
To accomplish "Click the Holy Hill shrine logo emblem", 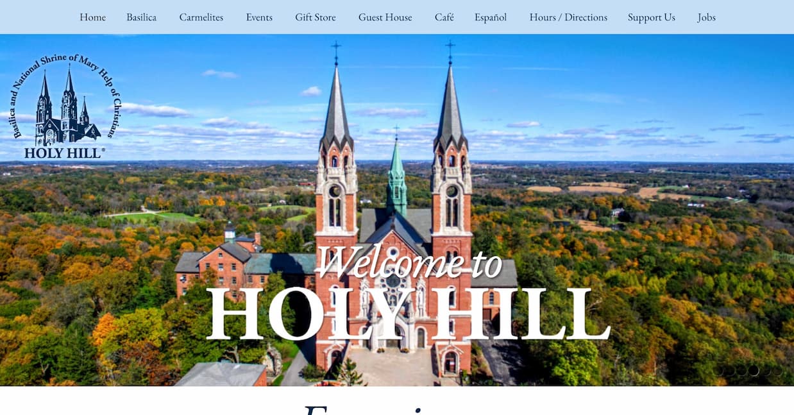I will pos(63,103).
